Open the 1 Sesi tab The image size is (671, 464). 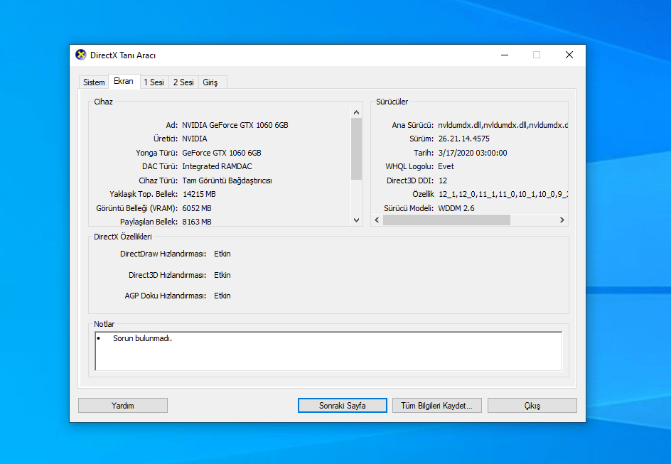(x=154, y=82)
